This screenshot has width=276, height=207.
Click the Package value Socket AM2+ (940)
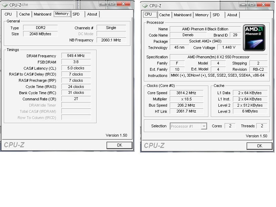[205, 41]
